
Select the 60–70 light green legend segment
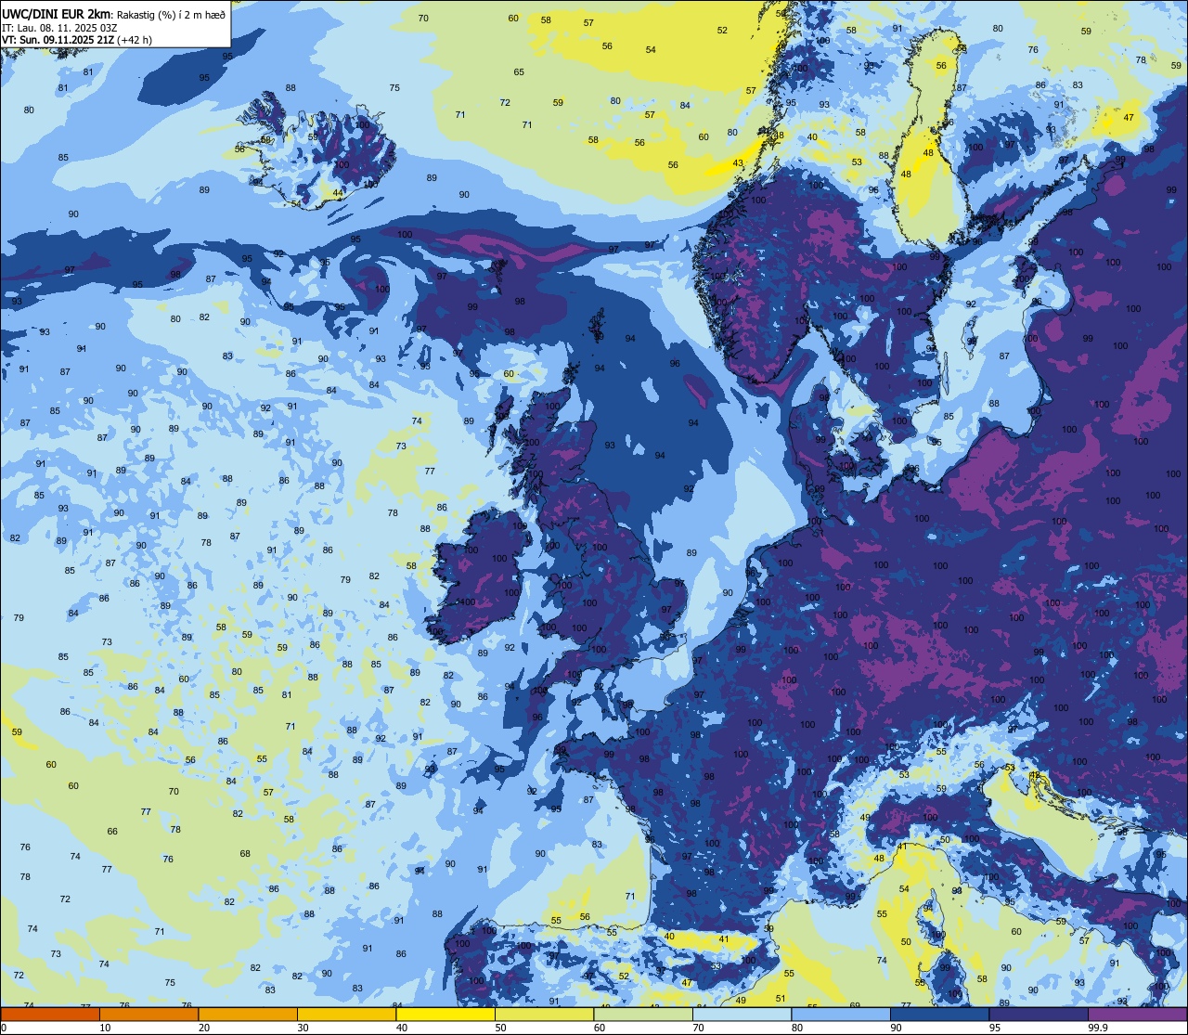click(x=643, y=1014)
